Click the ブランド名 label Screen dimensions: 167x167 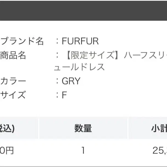pos(22,41)
